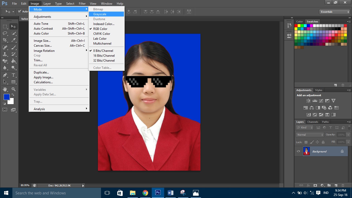Pick the red swatch in Swatches panel
The height and width of the screenshot is (198, 352).
tap(296, 26)
